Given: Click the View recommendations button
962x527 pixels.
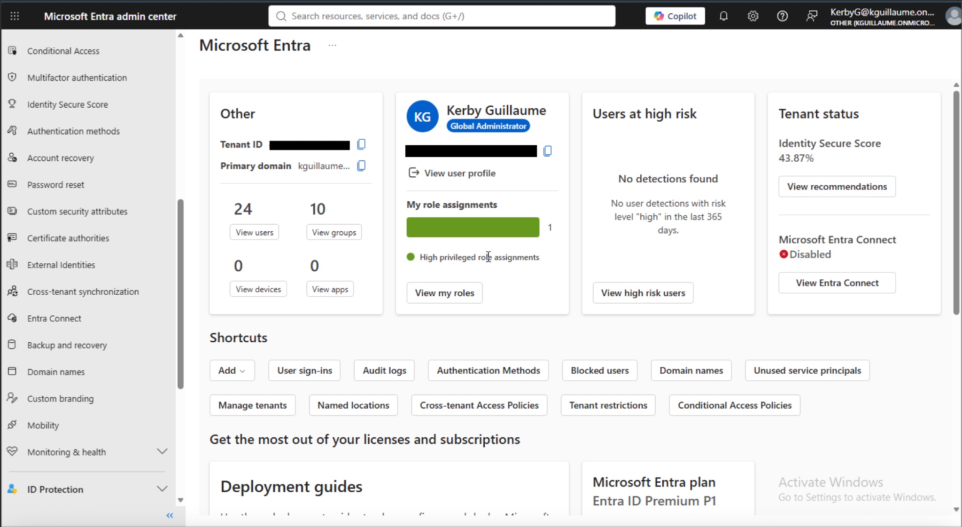Looking at the screenshot, I should click(837, 187).
